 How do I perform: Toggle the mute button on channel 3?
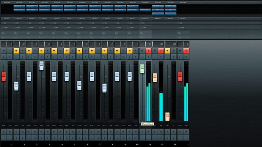click(41, 51)
